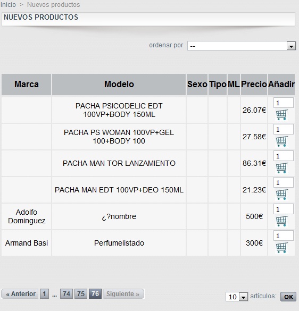Screen dimensions: 299x311
Task: Click the 'Nuevos productos' breadcrumb text
Action: pos(53,5)
